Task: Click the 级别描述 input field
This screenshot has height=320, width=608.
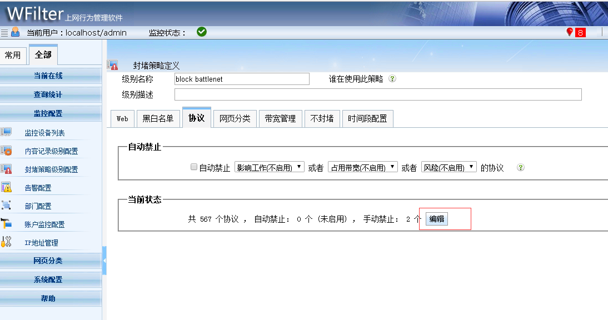Action: [377, 94]
